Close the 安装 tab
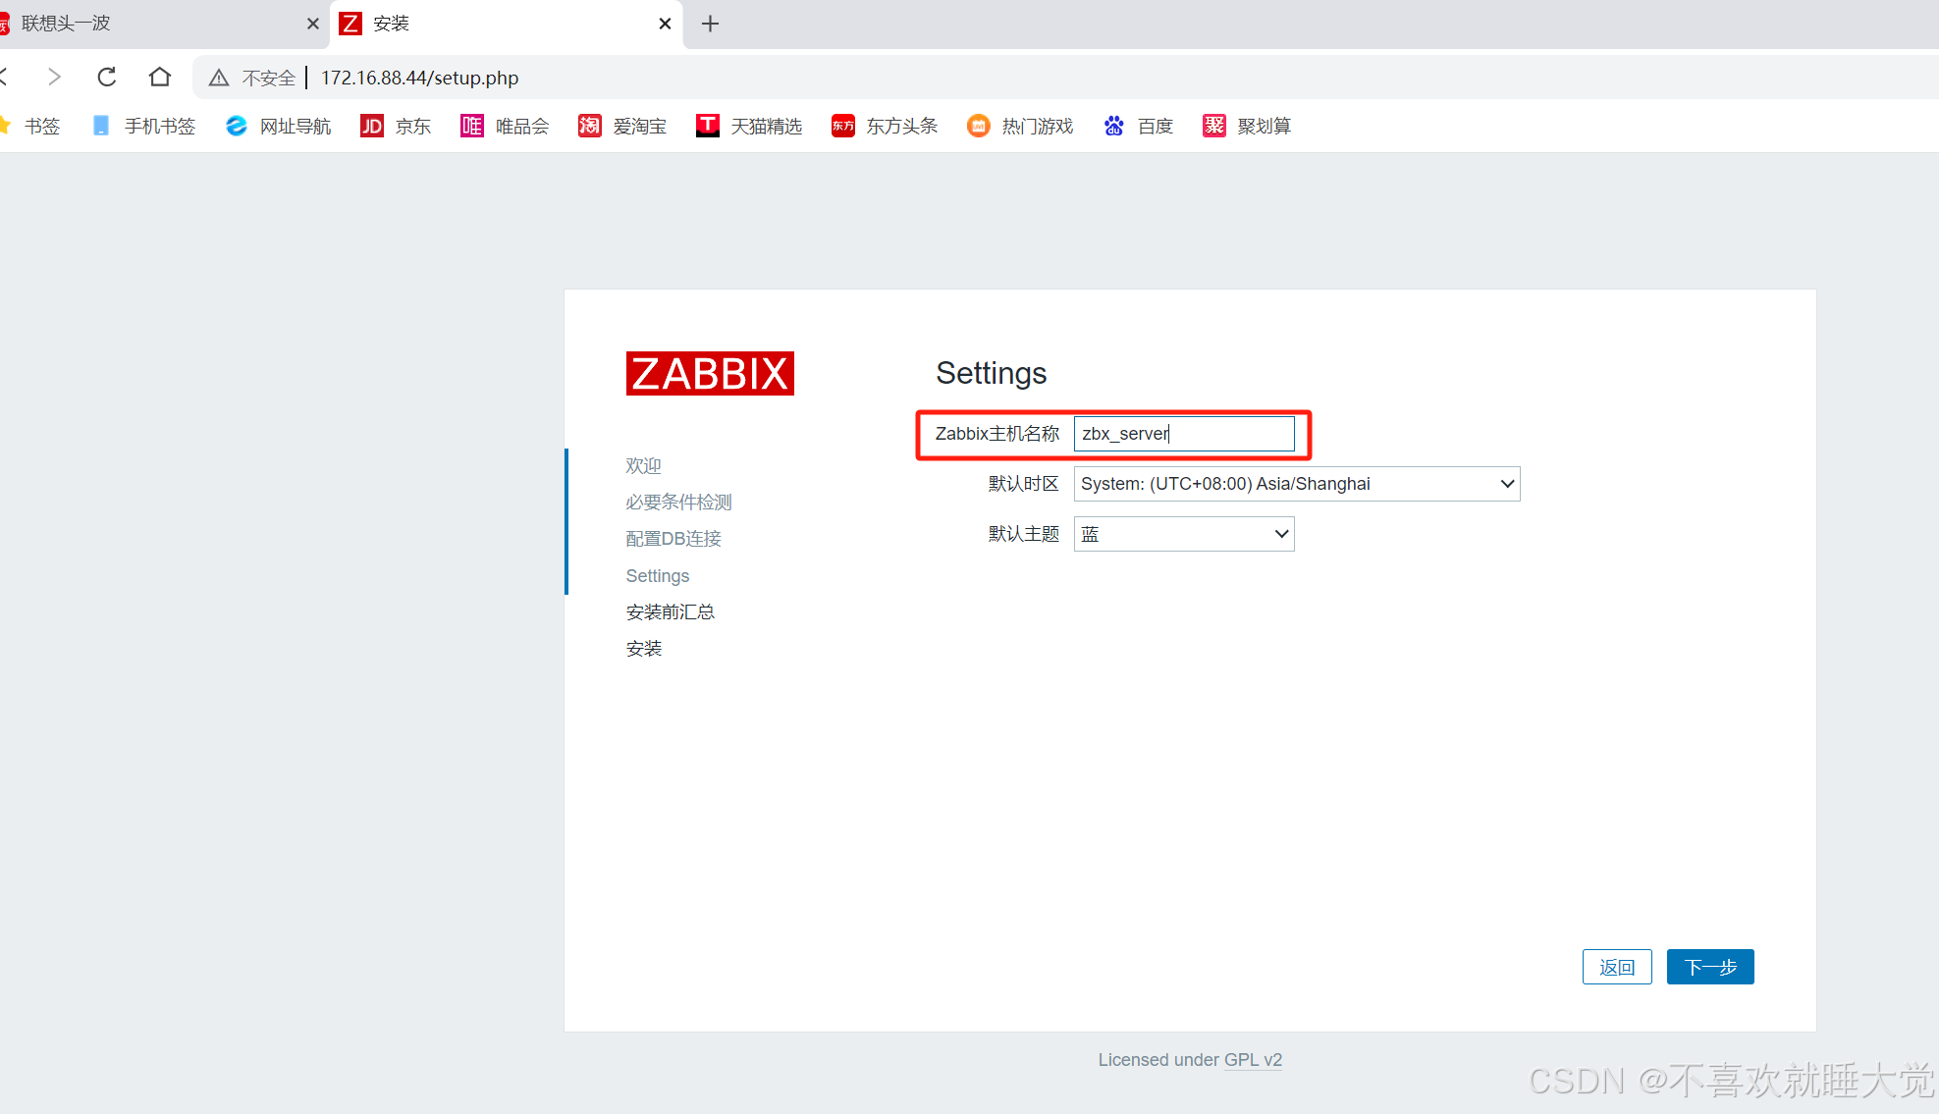Image resolution: width=1939 pixels, height=1114 pixels. [665, 24]
